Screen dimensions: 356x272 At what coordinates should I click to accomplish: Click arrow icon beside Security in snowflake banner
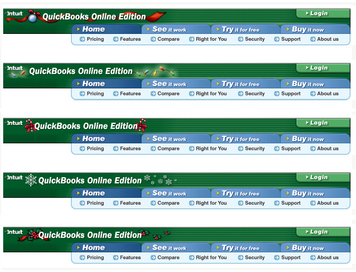pos(240,203)
